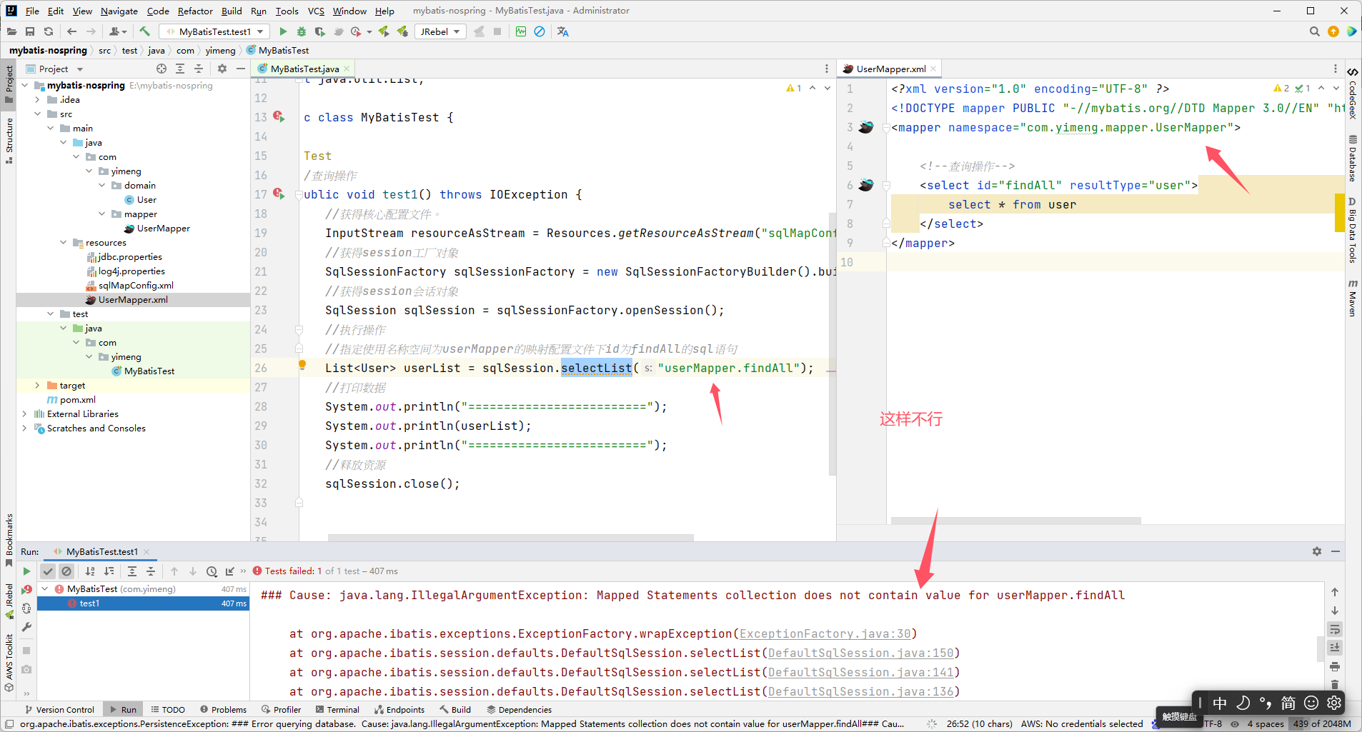Click the XML editor horizontal scrollbar
This screenshot has width=1362, height=732.
click(x=1015, y=521)
